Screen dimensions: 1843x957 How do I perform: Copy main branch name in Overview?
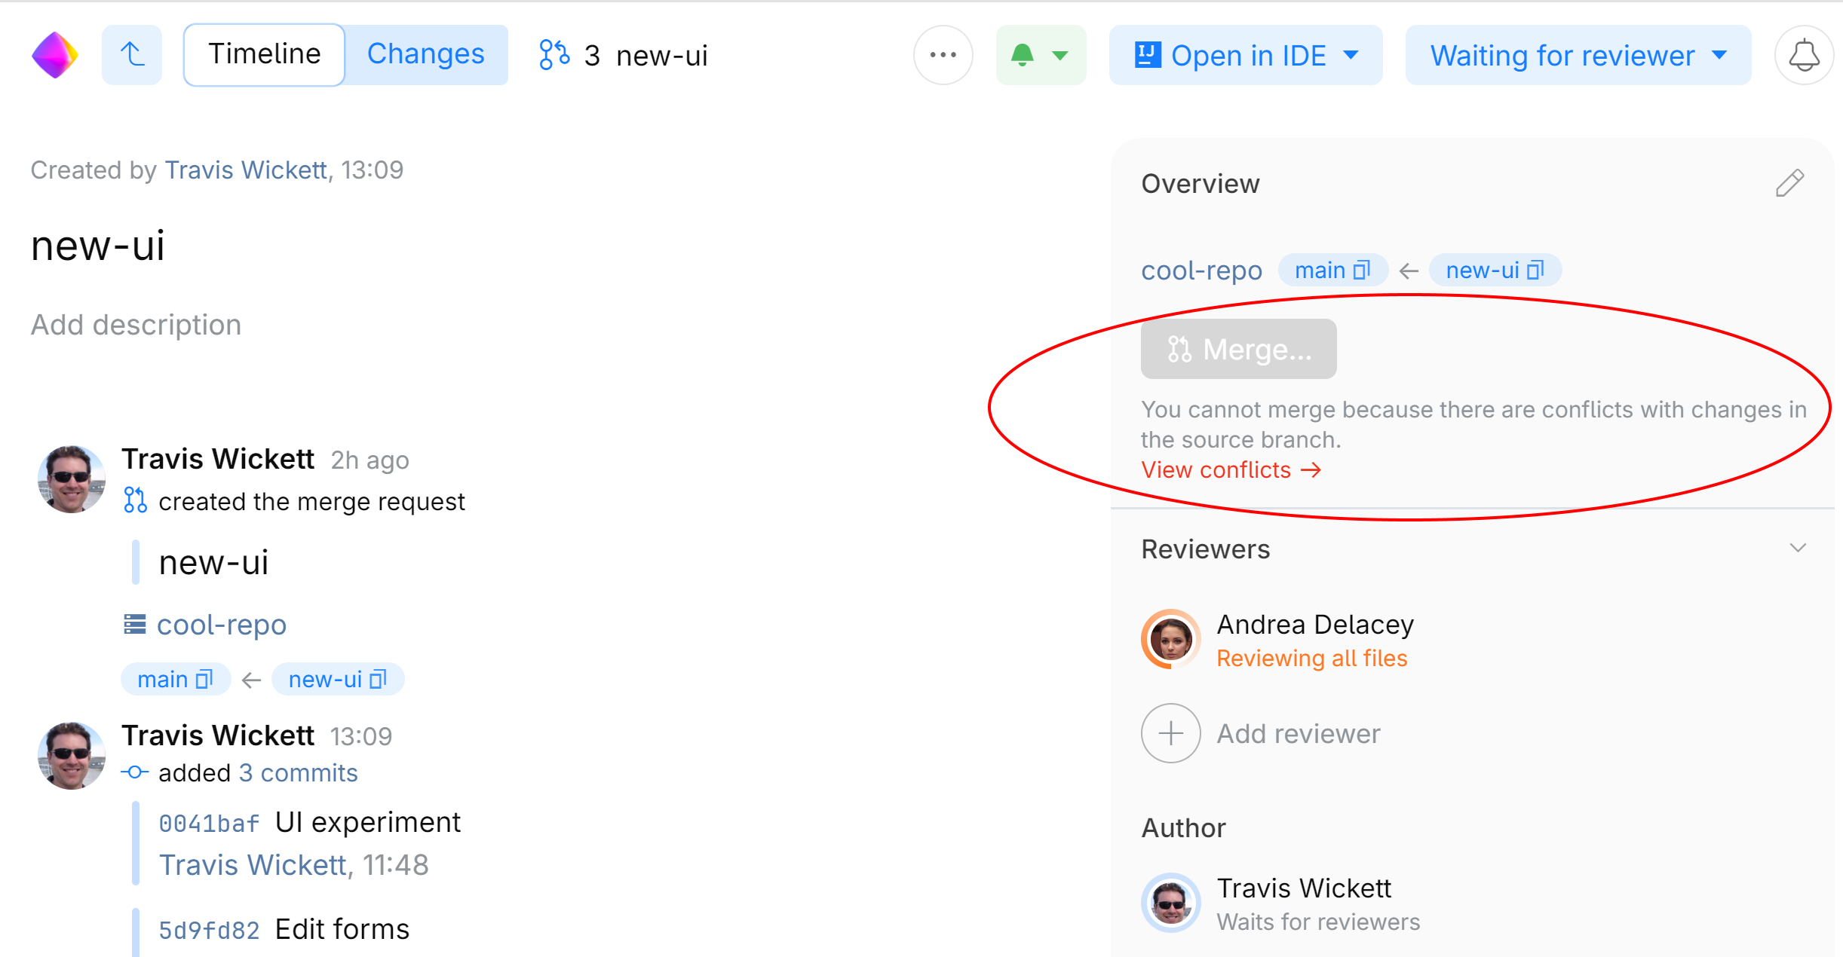coord(1361,270)
